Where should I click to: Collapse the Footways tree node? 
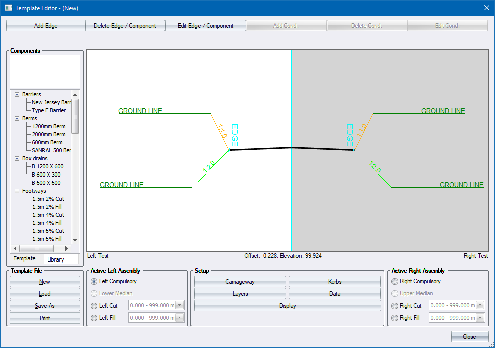[18, 191]
